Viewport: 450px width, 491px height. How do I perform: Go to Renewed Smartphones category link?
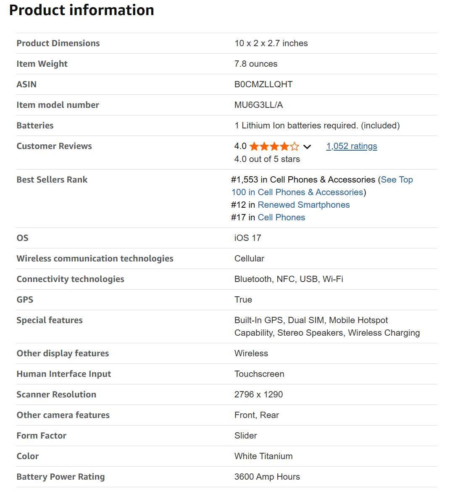click(x=303, y=205)
